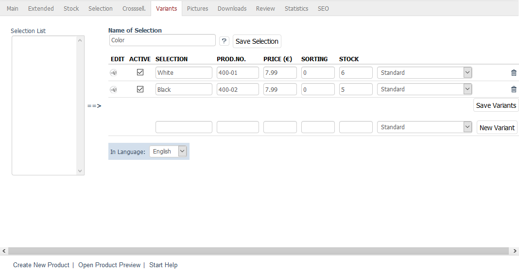Click the Open Product Preview link
This screenshot has width=519, height=274.
[x=109, y=265]
